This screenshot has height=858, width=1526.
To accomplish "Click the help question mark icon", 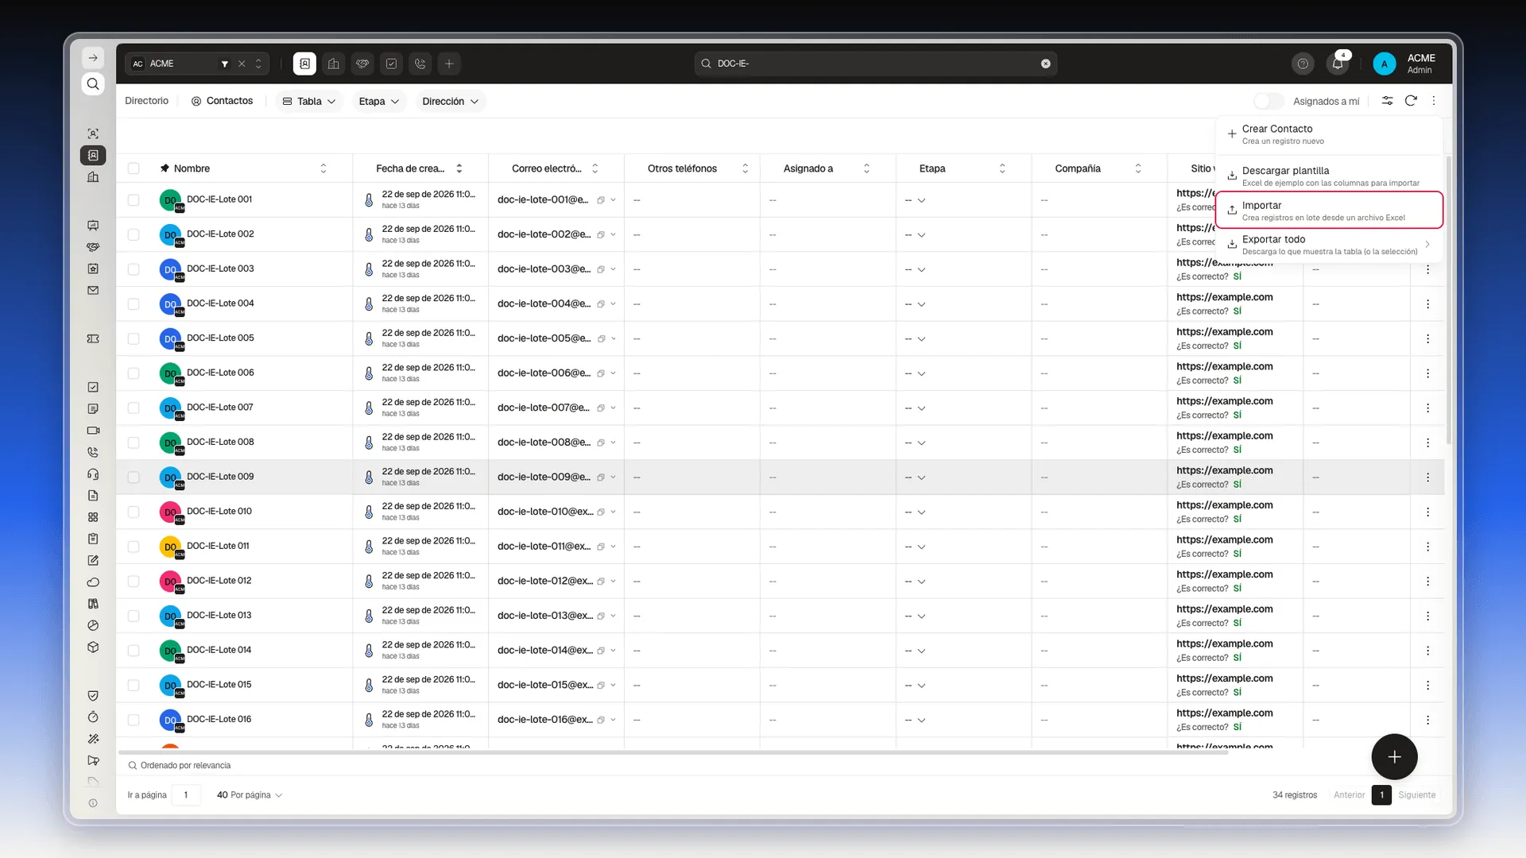I will [x=1303, y=64].
